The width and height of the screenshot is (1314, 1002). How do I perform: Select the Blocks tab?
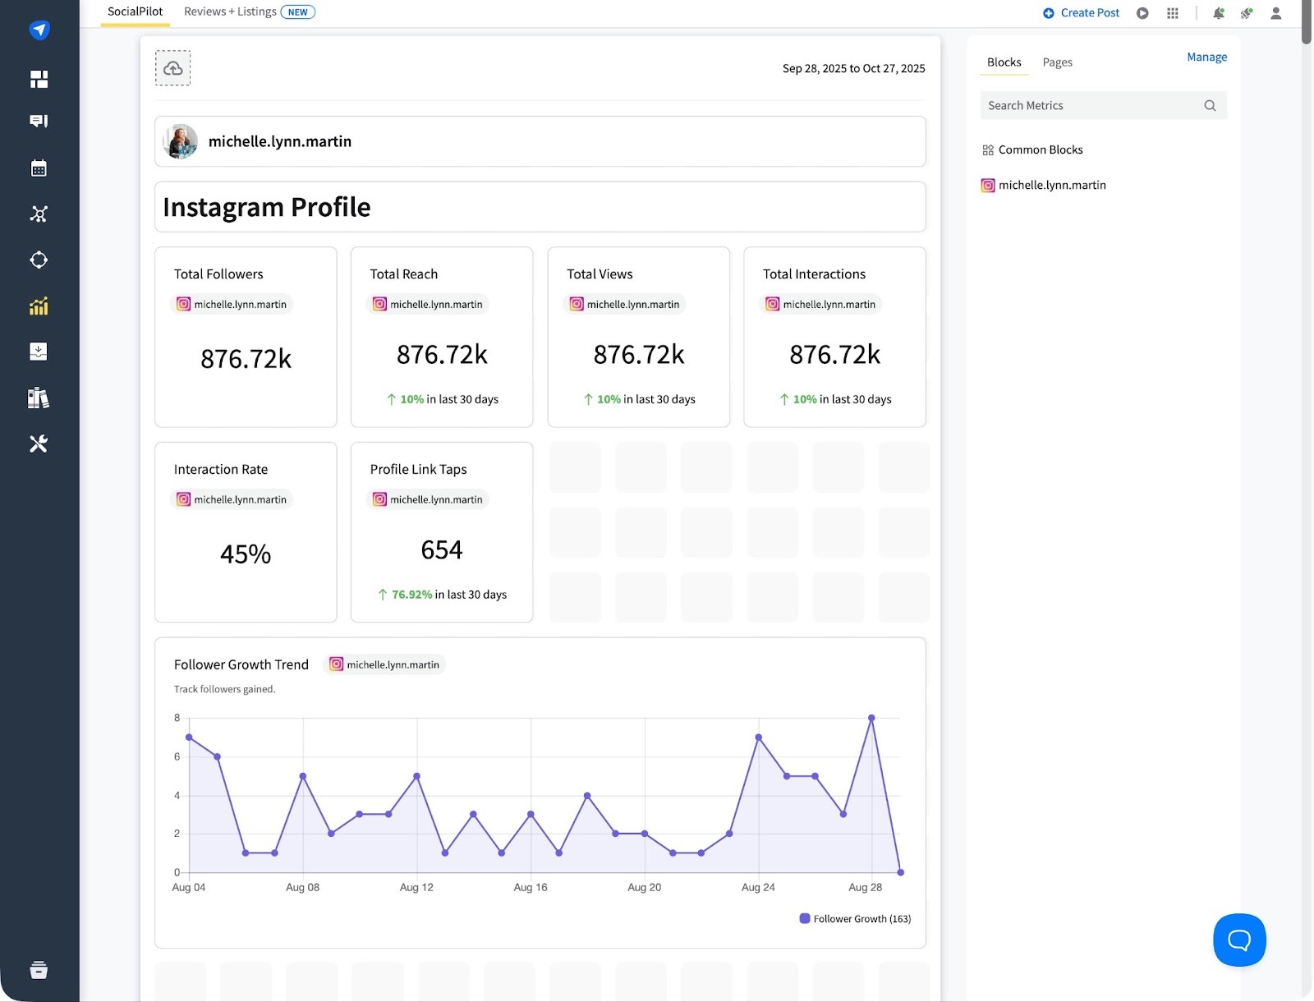(1004, 62)
